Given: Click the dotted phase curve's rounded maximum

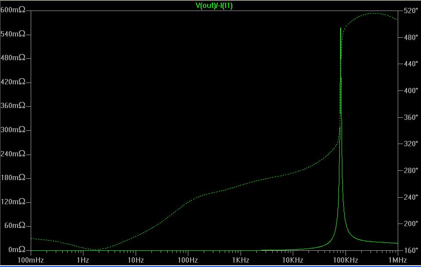Looking at the screenshot, I should pos(374,14).
